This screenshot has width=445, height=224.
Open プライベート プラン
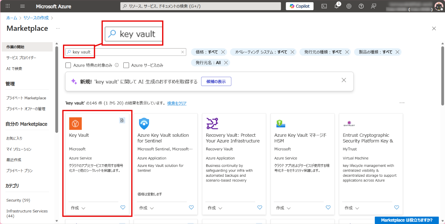click(x=19, y=171)
